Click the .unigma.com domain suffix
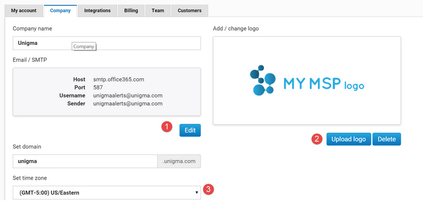Image resolution: width=423 pixels, height=202 pixels. point(179,161)
